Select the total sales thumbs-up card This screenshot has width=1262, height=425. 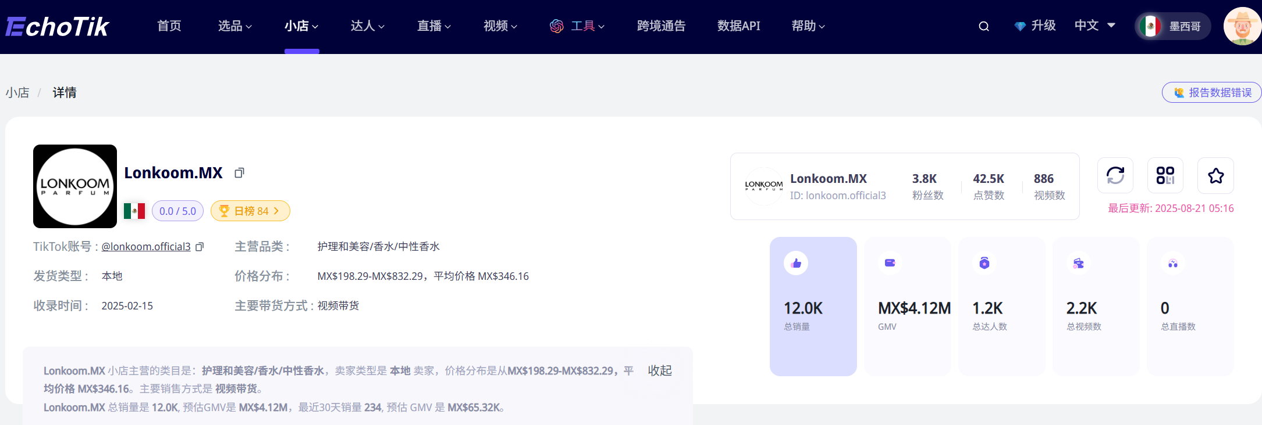coord(813,307)
